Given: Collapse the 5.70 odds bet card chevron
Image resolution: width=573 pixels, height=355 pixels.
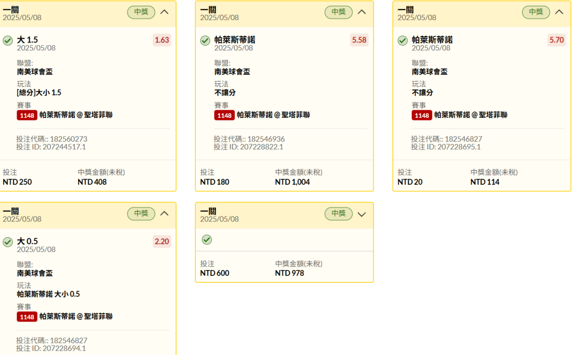Looking at the screenshot, I should (x=559, y=12).
